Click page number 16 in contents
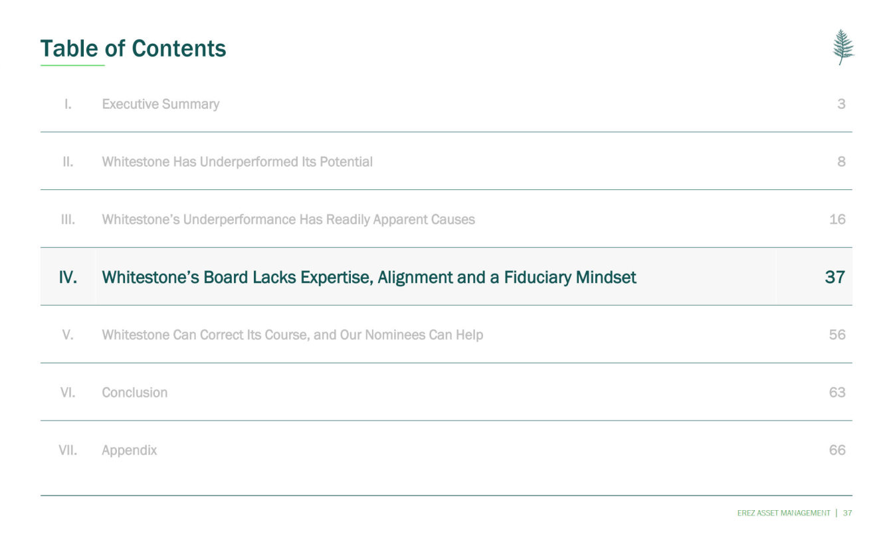 pyautogui.click(x=837, y=220)
